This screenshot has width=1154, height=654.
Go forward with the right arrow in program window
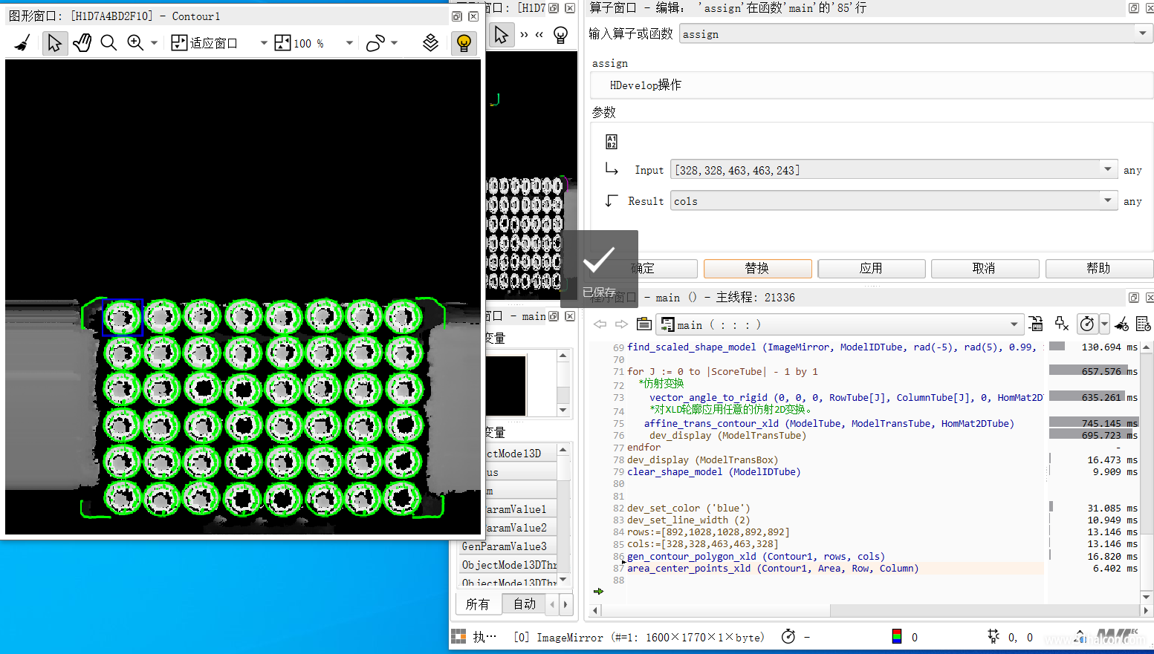[x=621, y=324]
